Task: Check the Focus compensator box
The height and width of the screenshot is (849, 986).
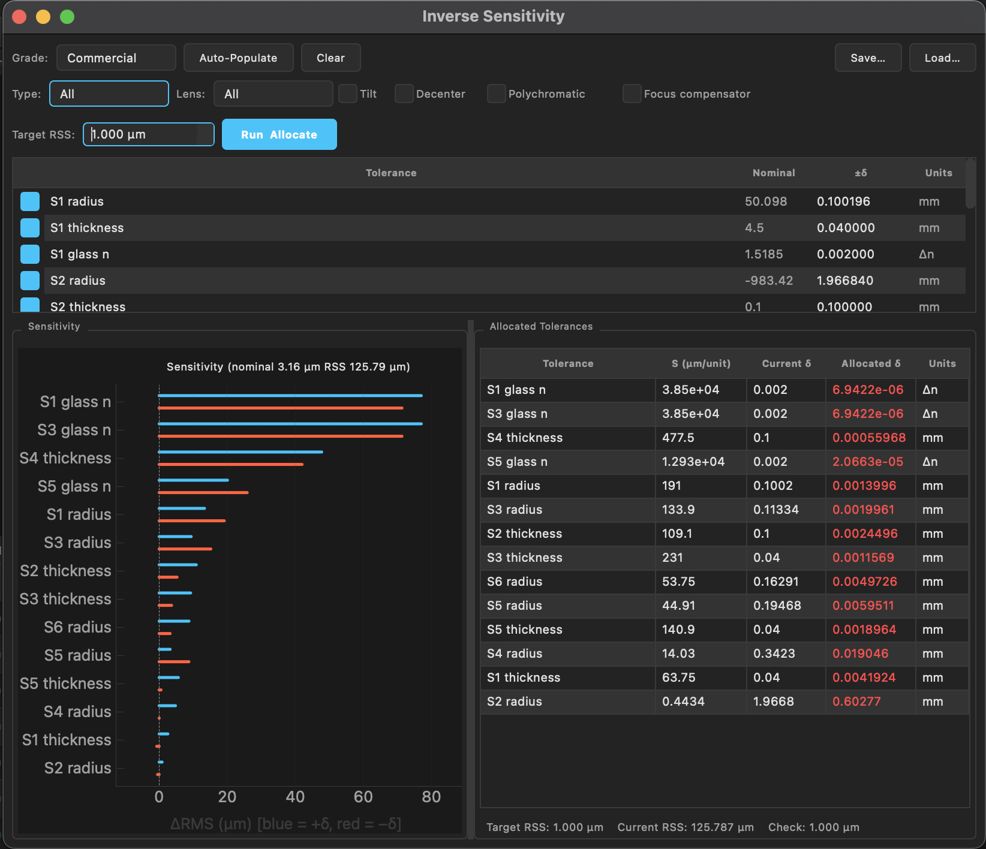Action: click(632, 94)
